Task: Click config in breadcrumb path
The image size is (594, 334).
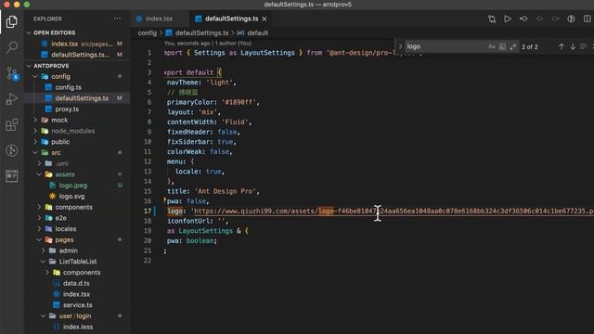Action: point(148,33)
